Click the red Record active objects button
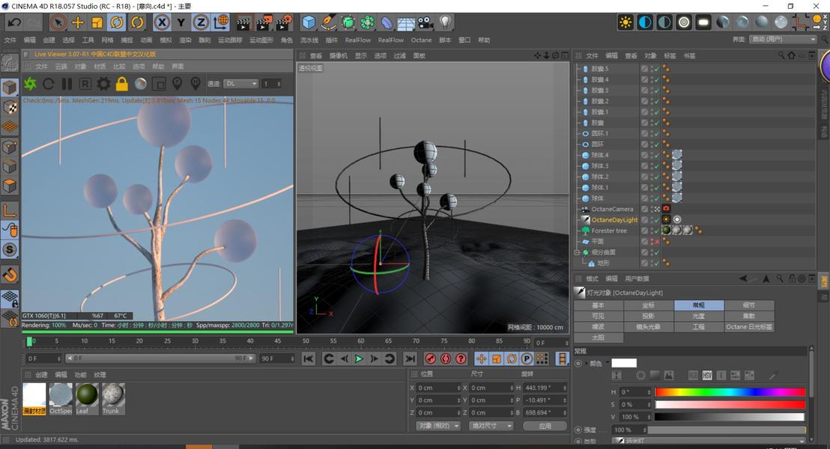This screenshot has width=830, height=449. 430,358
